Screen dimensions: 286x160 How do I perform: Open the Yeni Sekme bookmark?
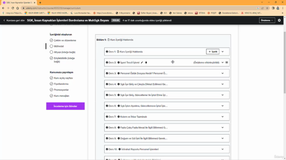point(176,13)
